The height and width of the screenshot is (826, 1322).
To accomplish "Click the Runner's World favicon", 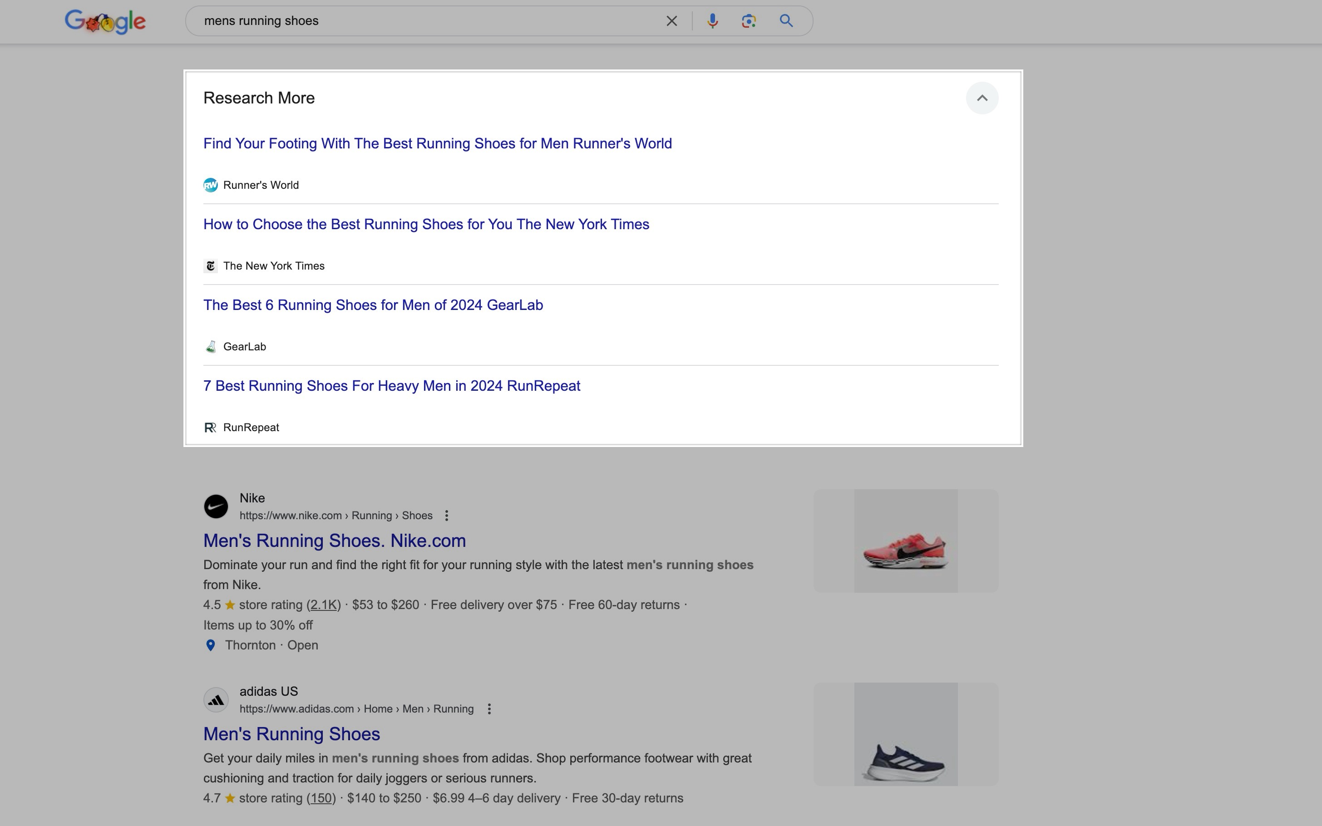I will pyautogui.click(x=212, y=185).
